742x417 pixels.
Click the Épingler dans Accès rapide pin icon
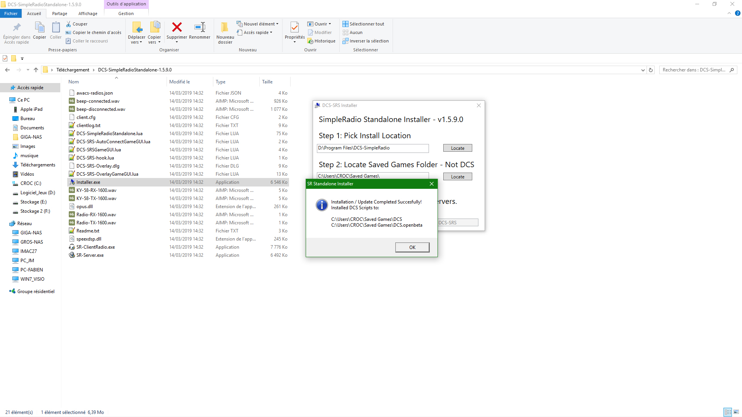click(x=17, y=27)
